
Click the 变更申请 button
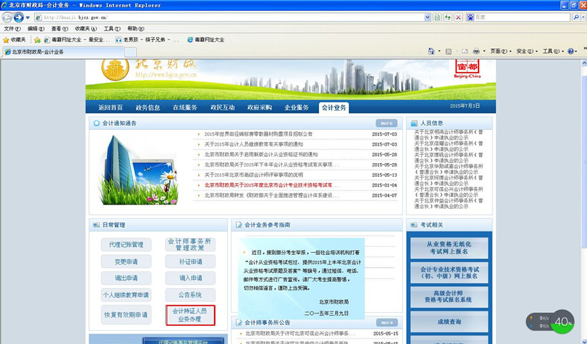tap(126, 261)
